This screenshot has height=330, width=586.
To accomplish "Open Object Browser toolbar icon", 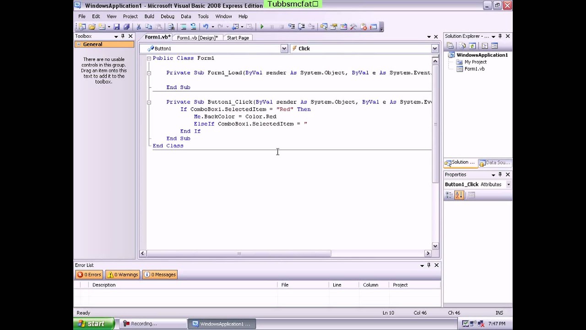I will (x=343, y=27).
